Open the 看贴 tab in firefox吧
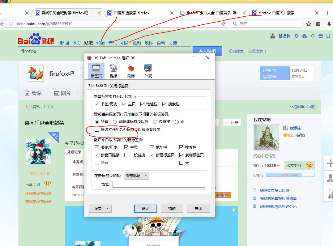Viewport: 333px width, 246px height. click(33, 93)
